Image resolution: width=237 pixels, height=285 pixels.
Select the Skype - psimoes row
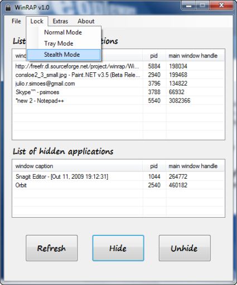point(118,92)
